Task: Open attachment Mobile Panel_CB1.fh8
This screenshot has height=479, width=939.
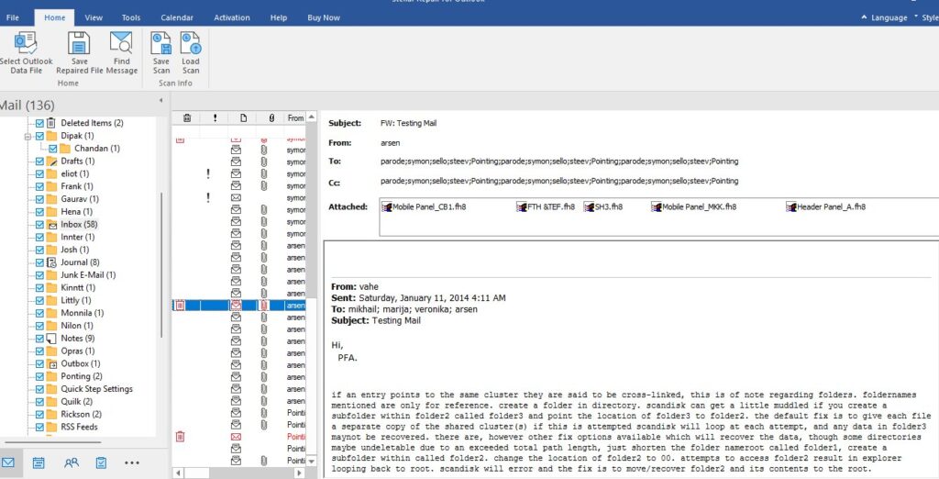Action: point(424,206)
